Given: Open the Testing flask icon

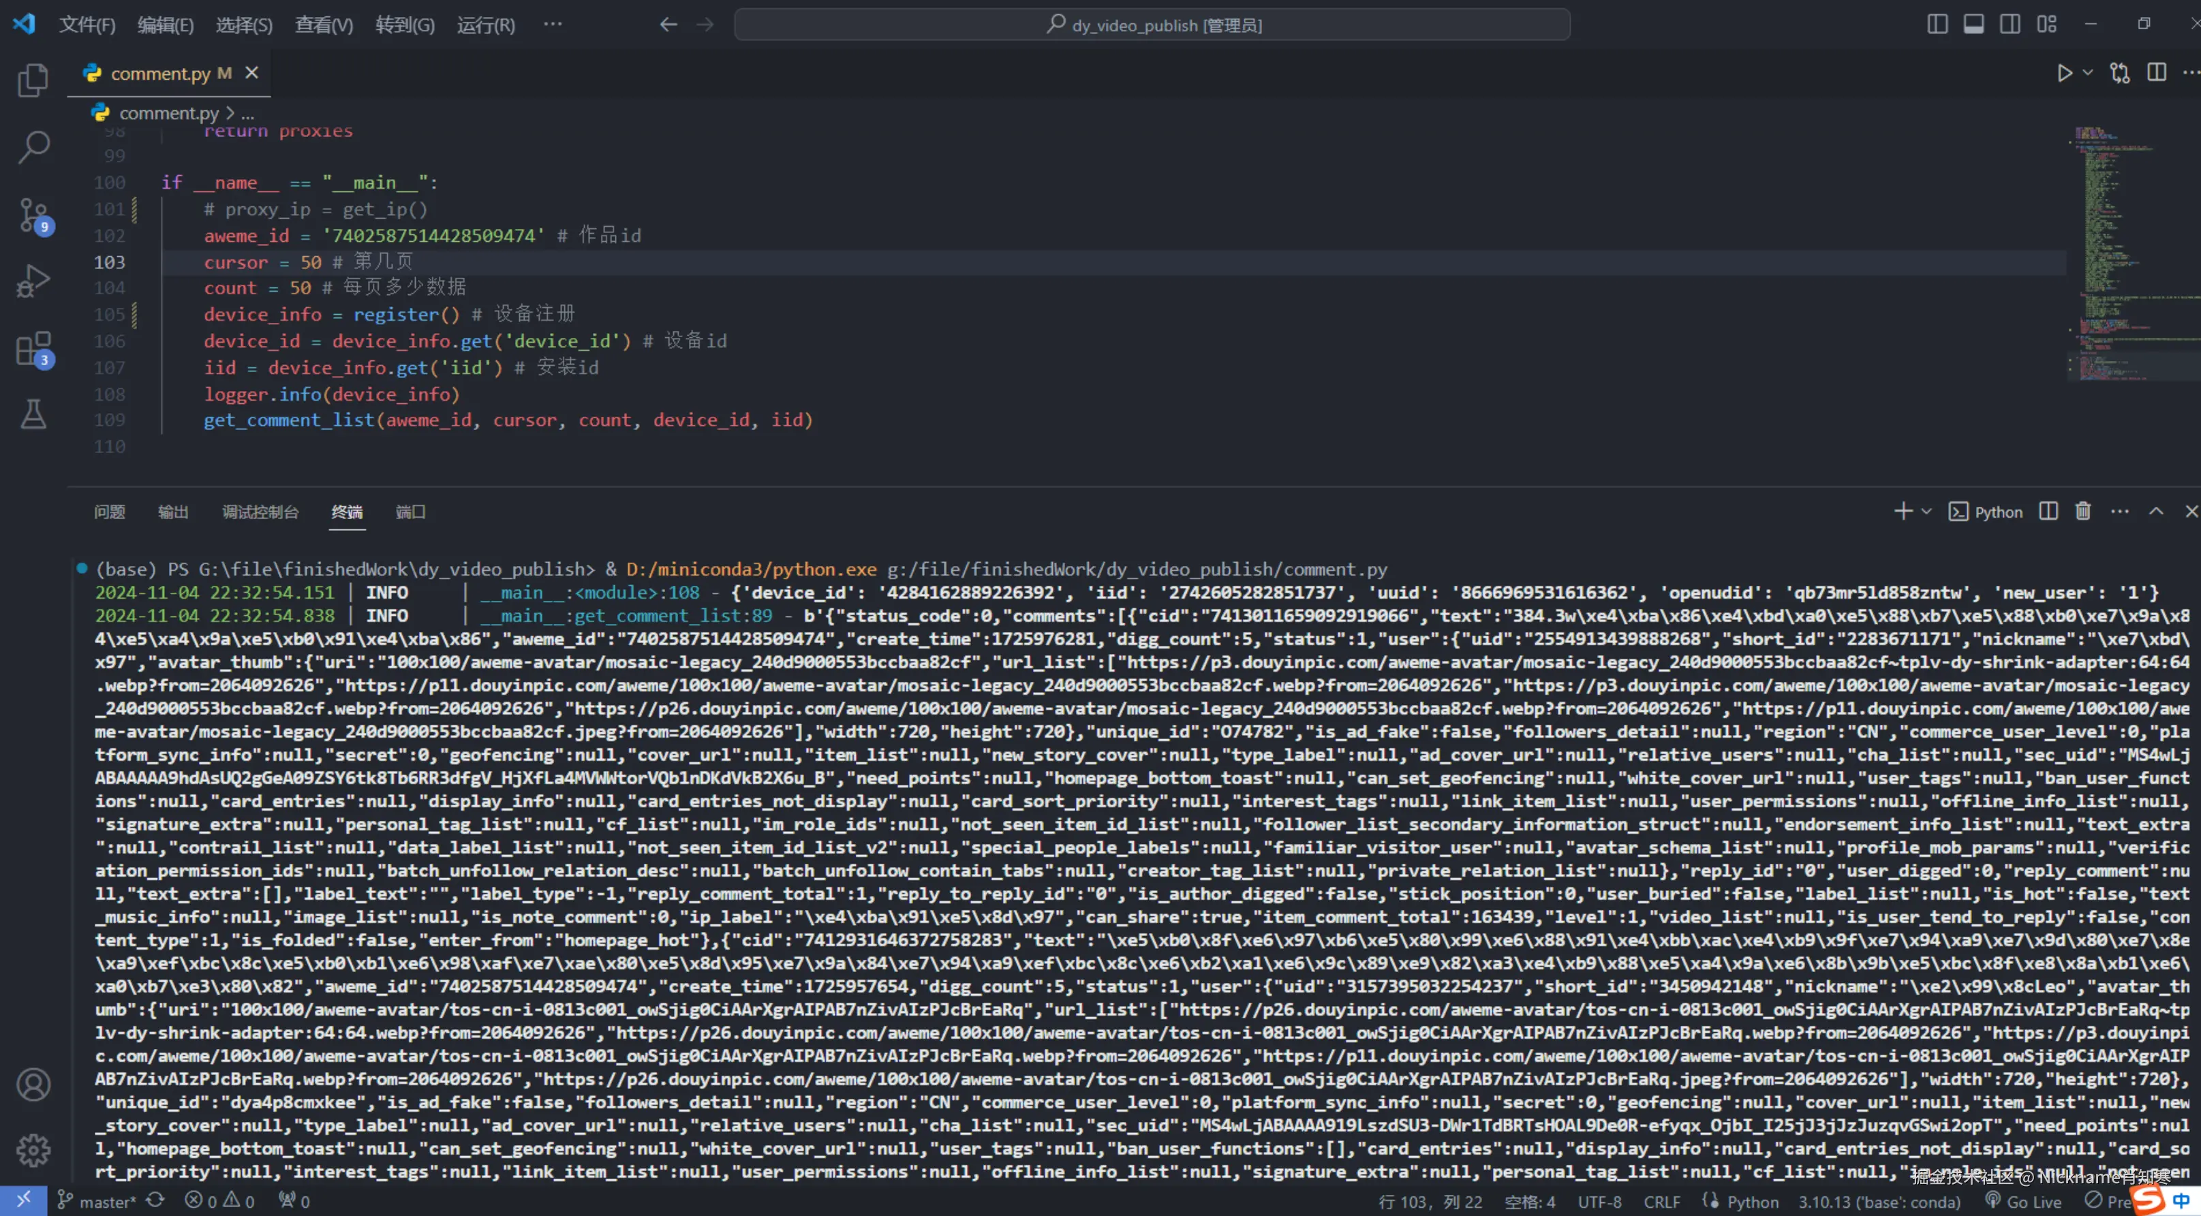Looking at the screenshot, I should tap(33, 415).
